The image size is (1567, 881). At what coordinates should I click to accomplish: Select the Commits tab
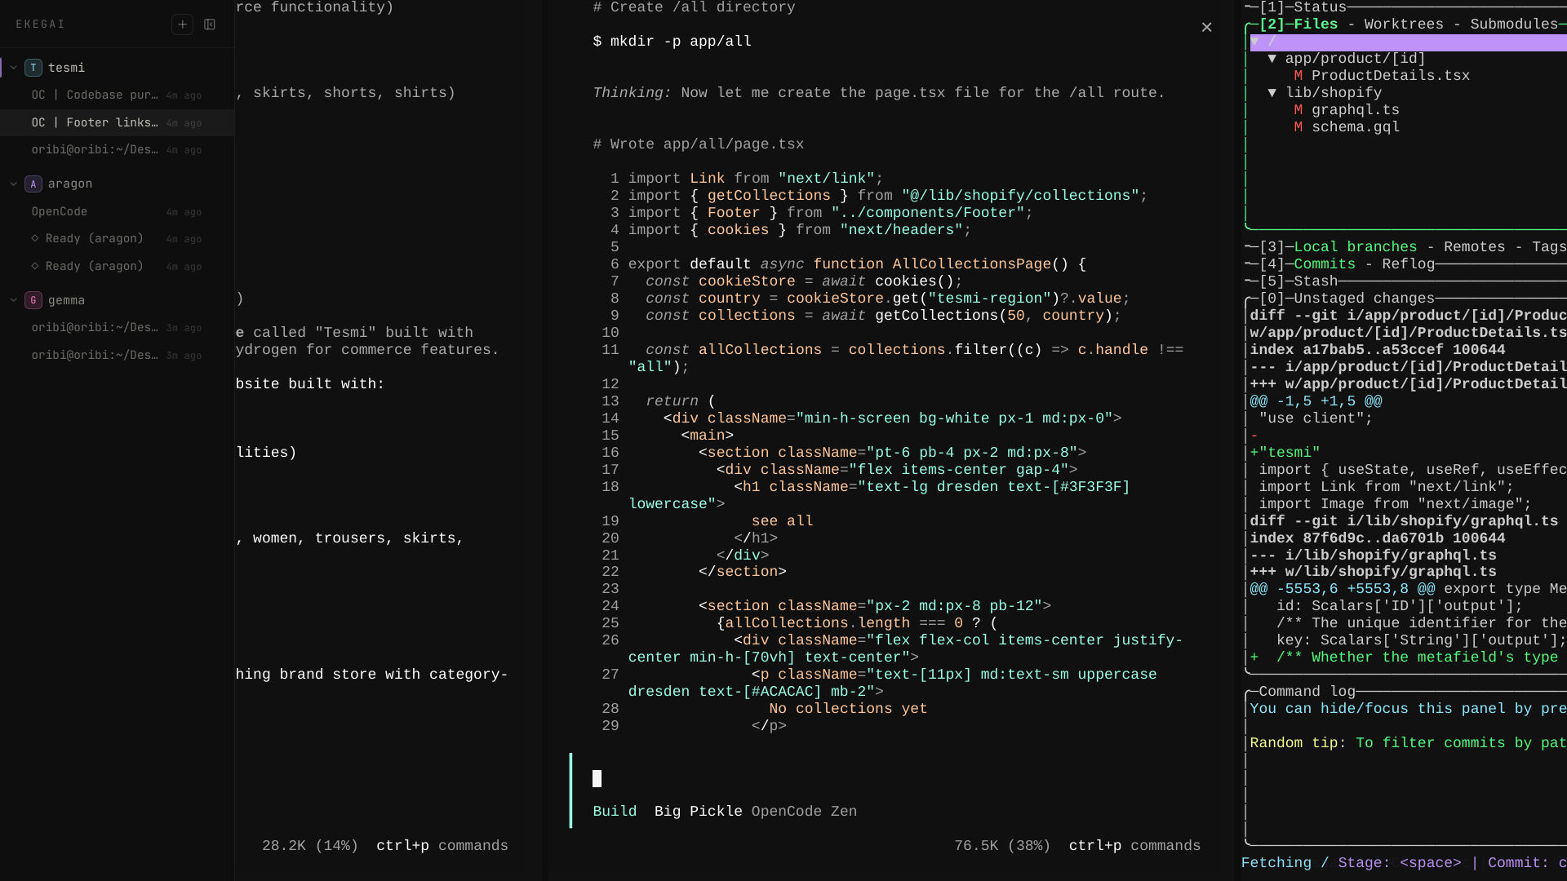tap(1324, 264)
